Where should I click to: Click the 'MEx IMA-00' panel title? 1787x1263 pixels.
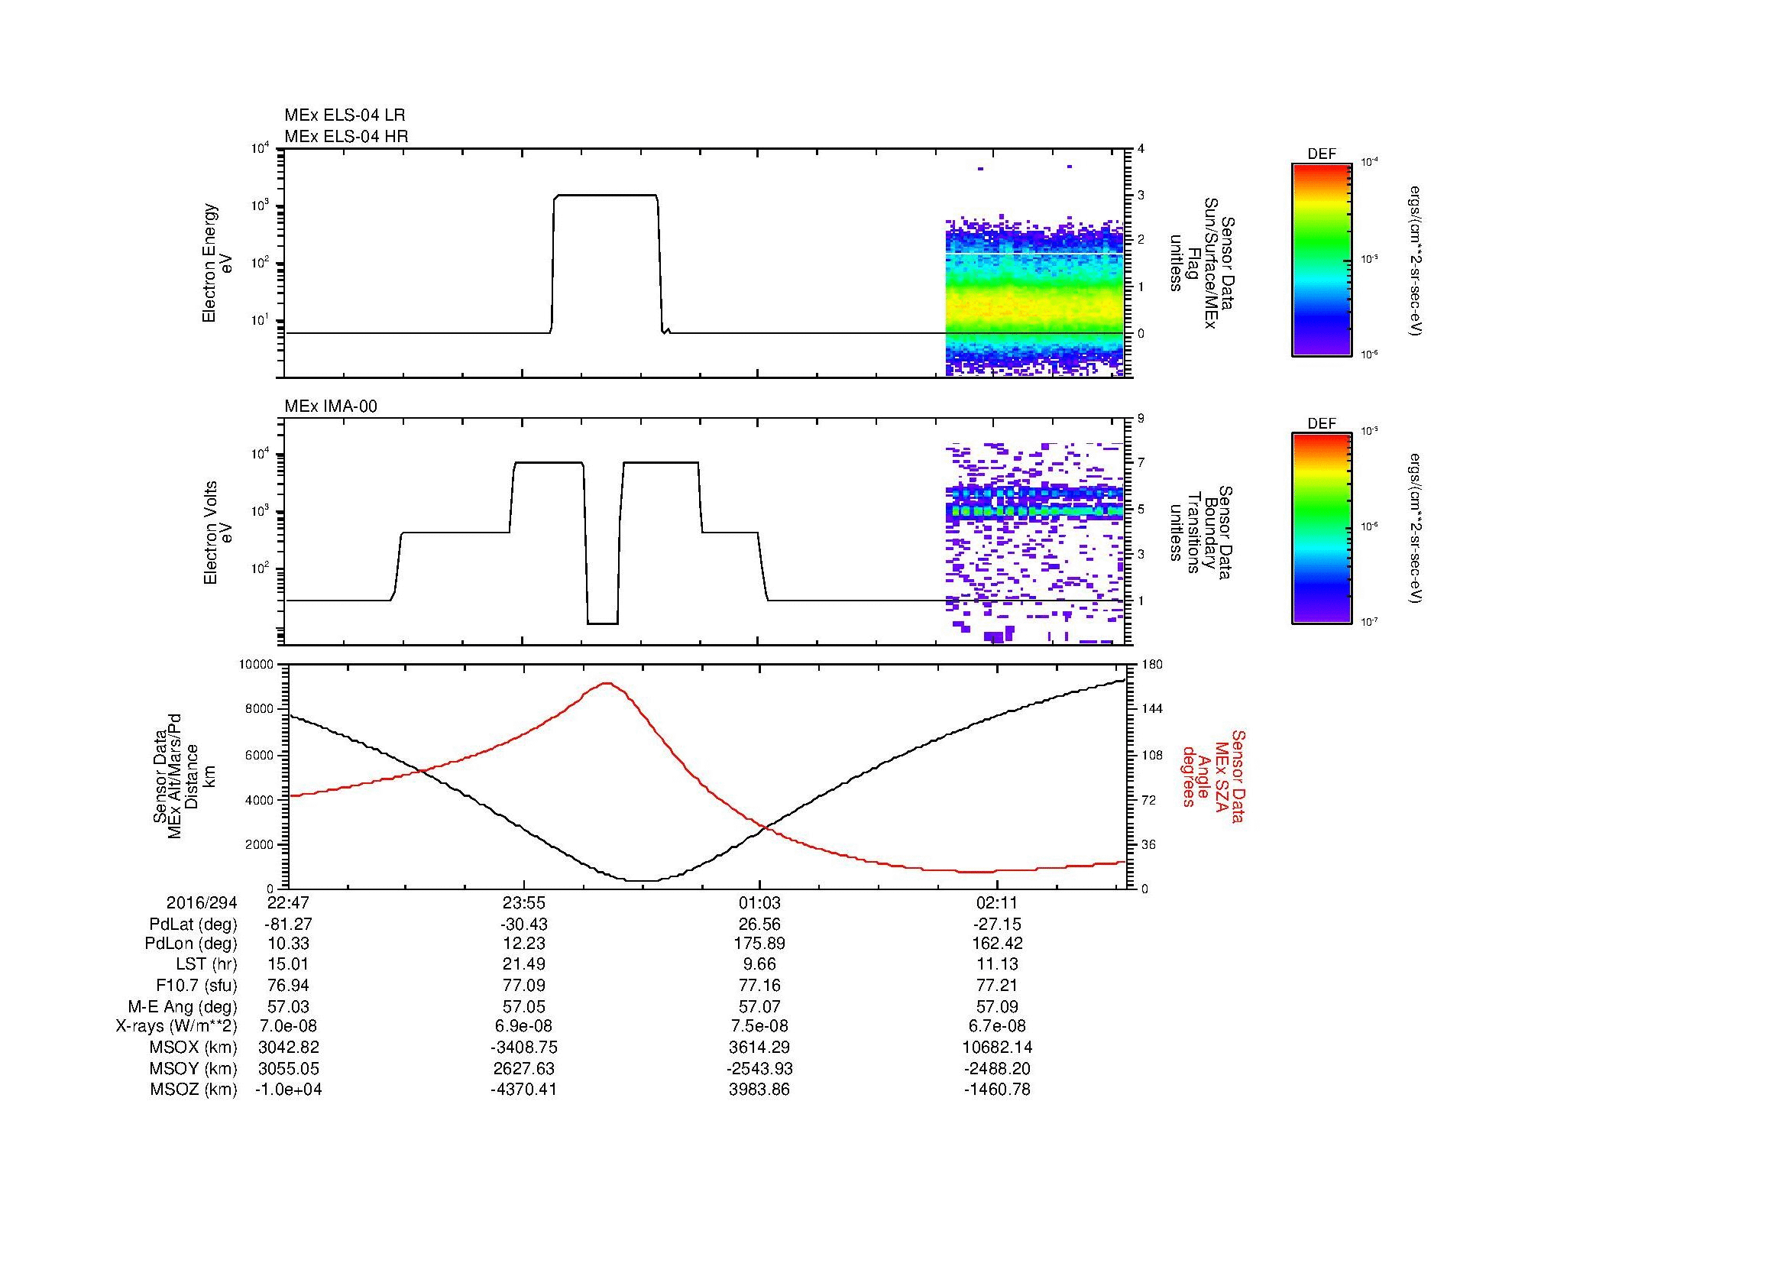click(x=330, y=406)
